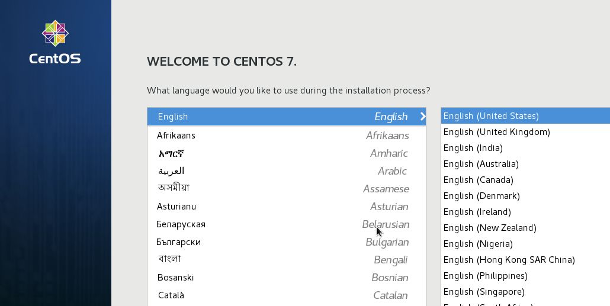Select English (Ireland) locale
610x306 pixels.
(x=525, y=211)
